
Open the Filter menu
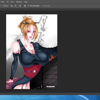[2, 2]
